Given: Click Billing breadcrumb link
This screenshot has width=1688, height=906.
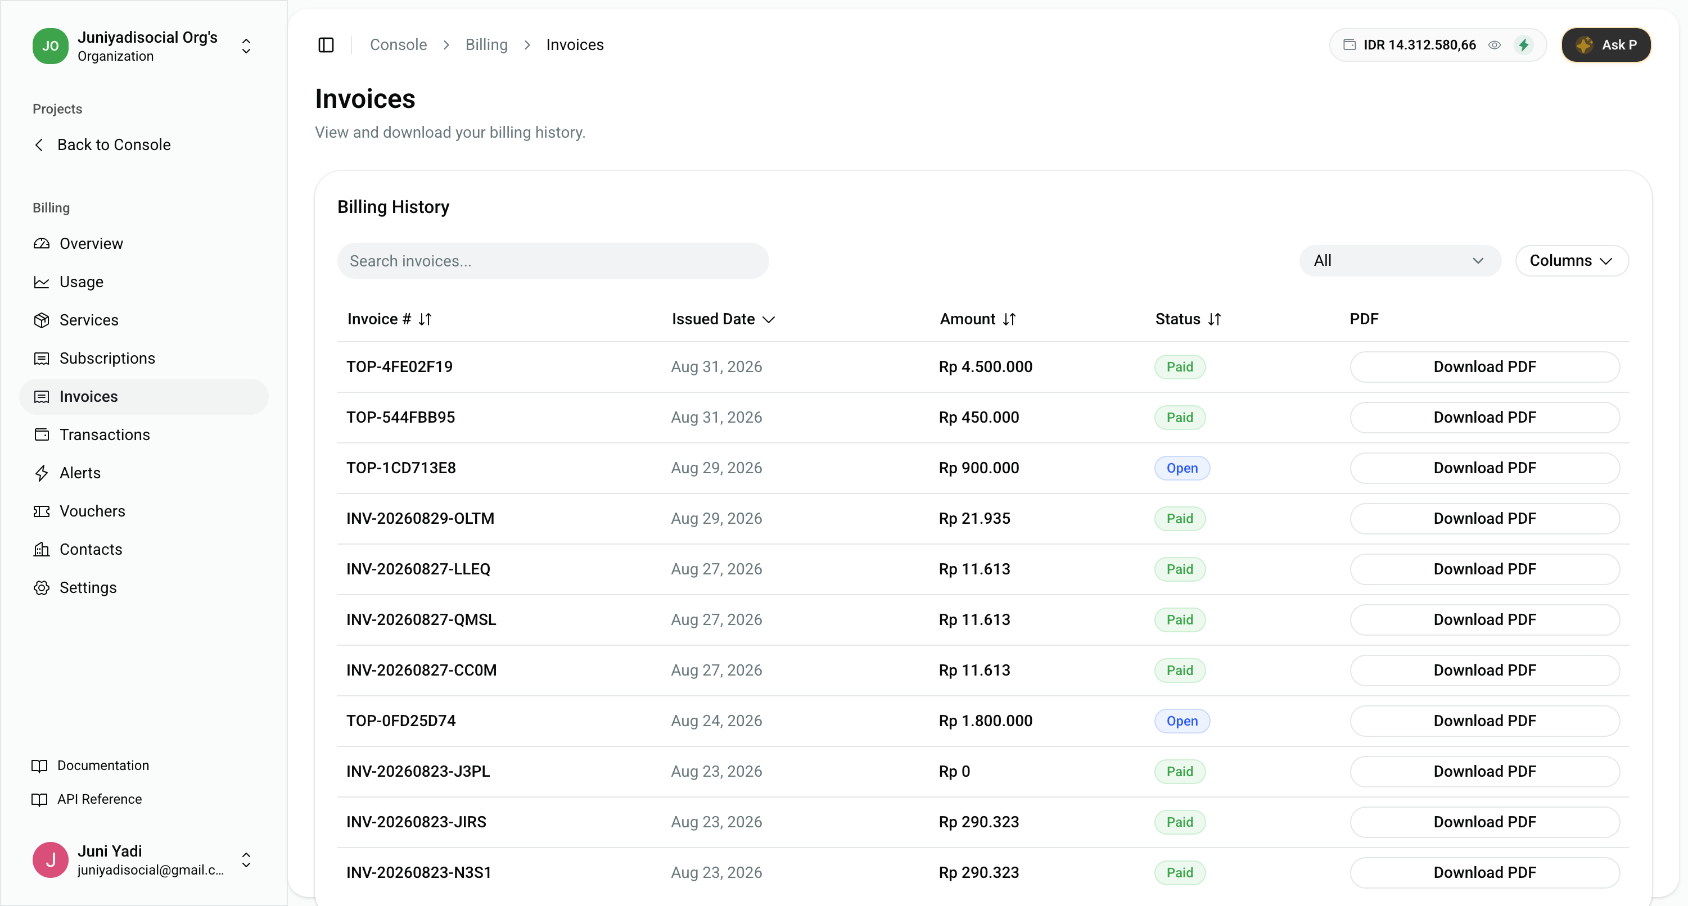Looking at the screenshot, I should [x=486, y=44].
